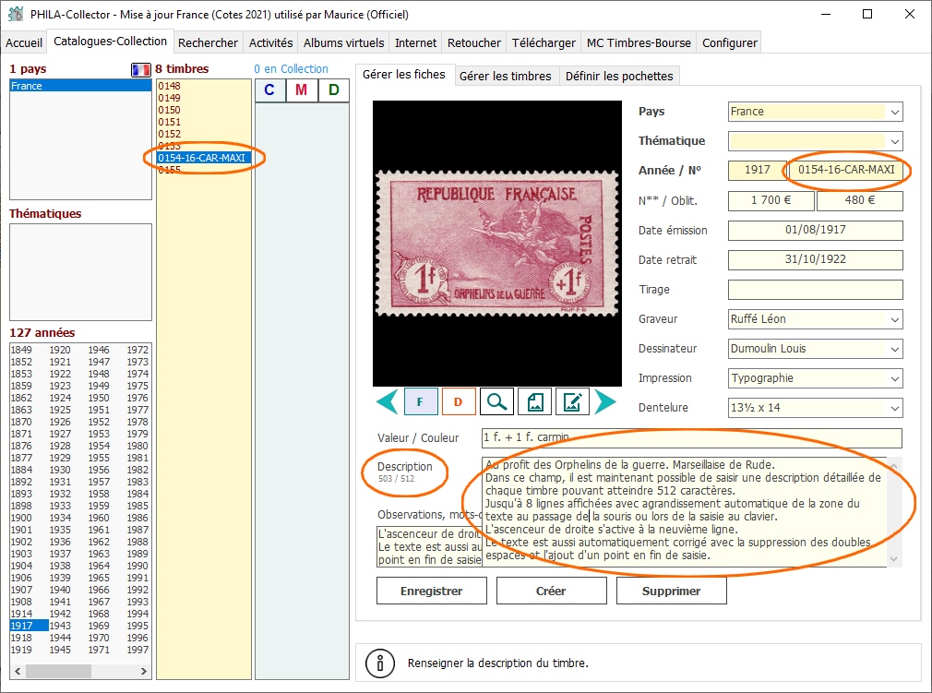Select the C collection column header
Viewport: 932px width, 693px height.
coord(269,90)
